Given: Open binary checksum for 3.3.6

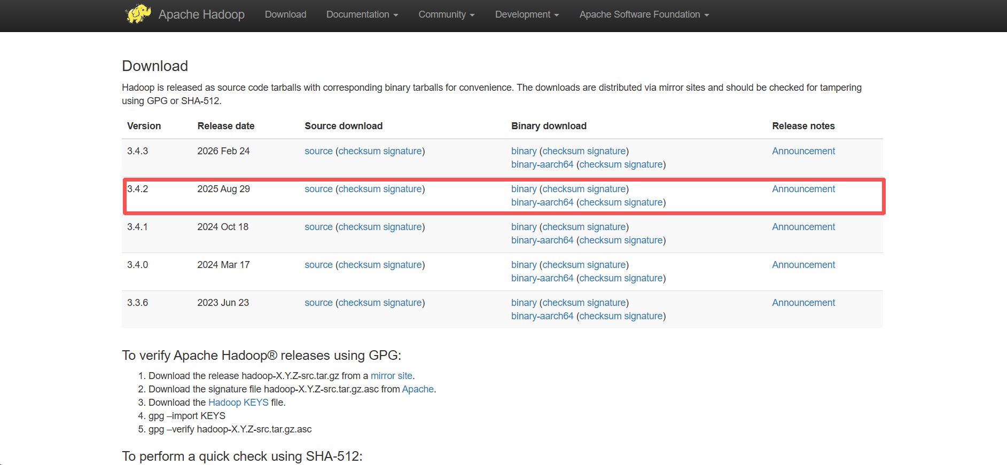Looking at the screenshot, I should click(564, 303).
